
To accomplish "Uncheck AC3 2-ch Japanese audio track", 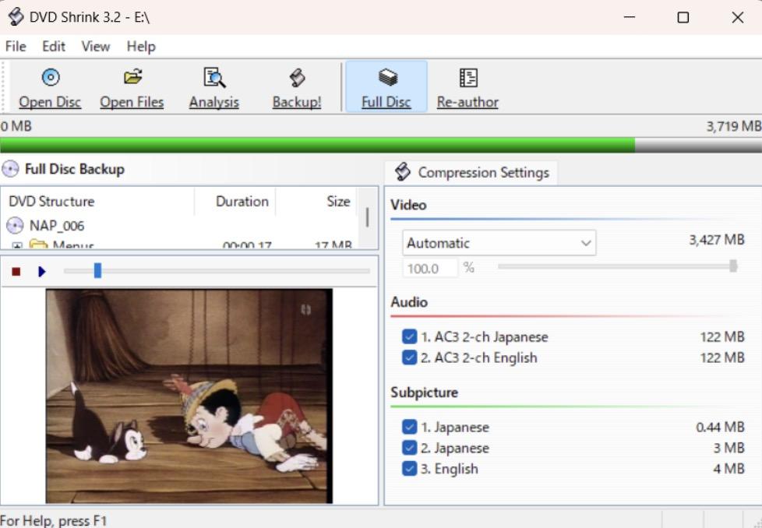I will (x=409, y=336).
